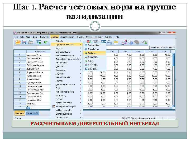The width and height of the screenshot is (190, 142).
Task: Select Descriptives in the submenu
Action: (x=94, y=49)
